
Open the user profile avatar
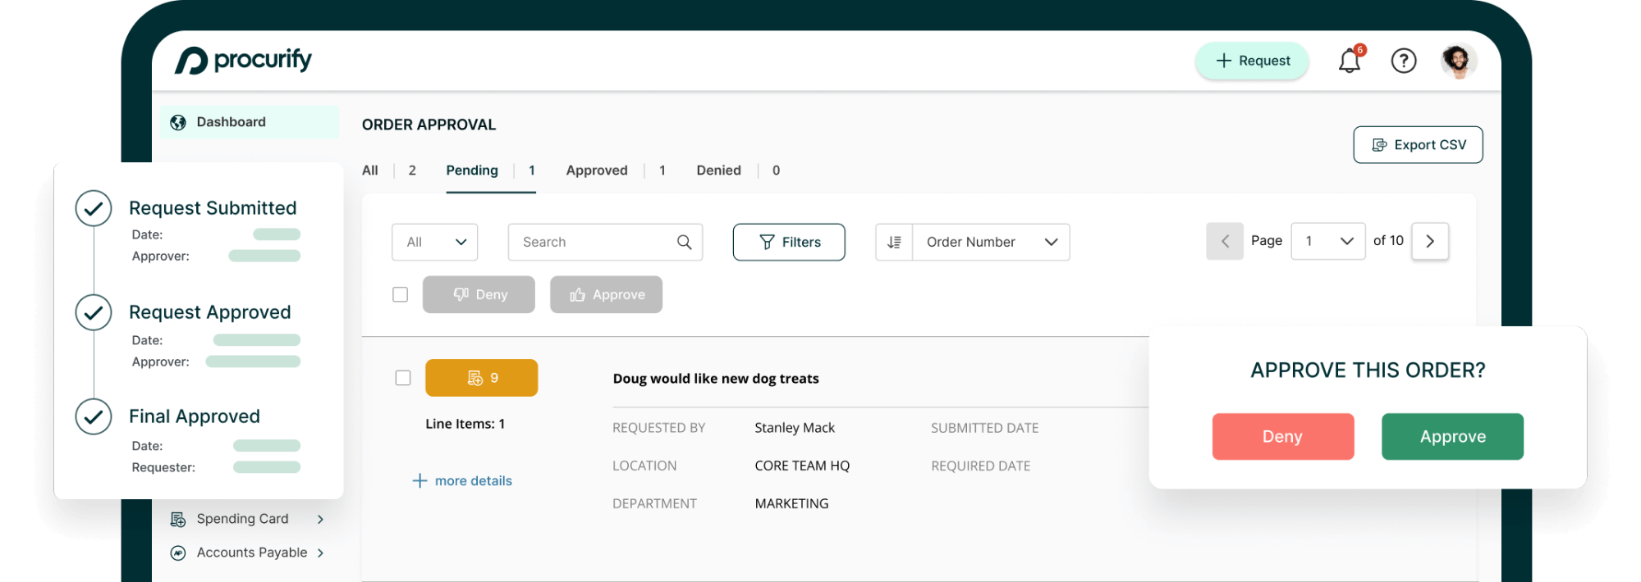(1458, 61)
